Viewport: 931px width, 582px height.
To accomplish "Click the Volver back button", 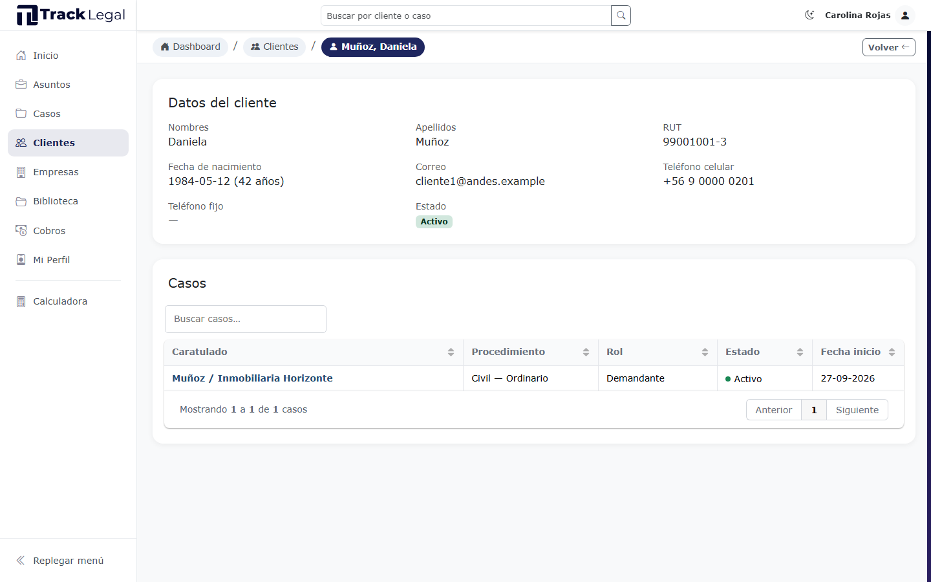I will click(888, 47).
